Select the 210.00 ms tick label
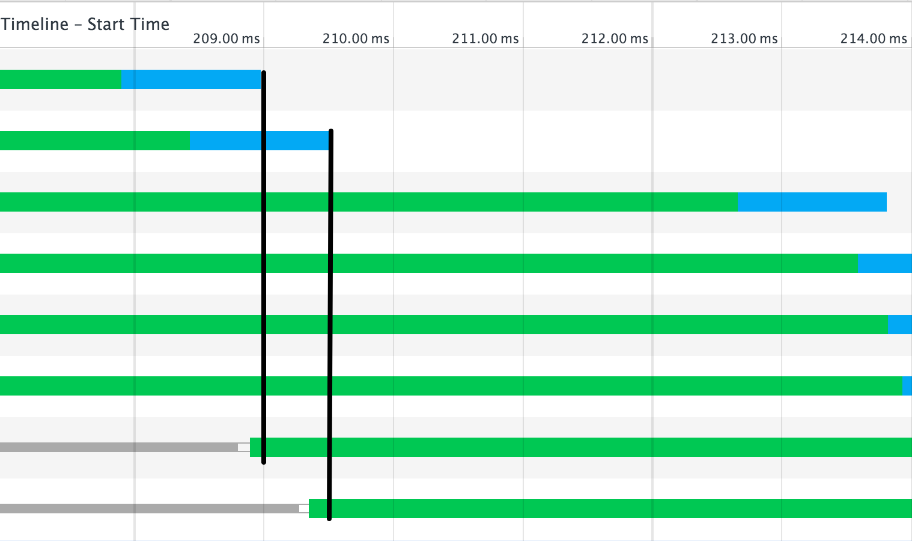This screenshot has height=541, width=912. click(x=356, y=39)
